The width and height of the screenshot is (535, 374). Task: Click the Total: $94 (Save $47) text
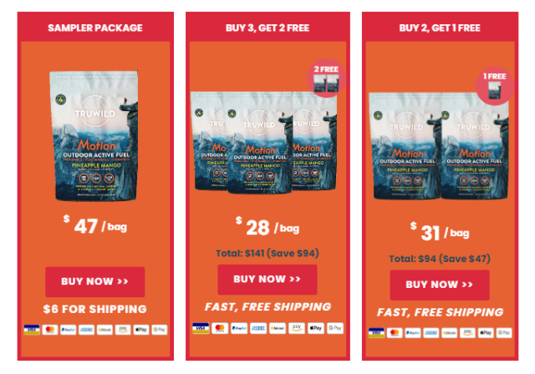click(440, 259)
